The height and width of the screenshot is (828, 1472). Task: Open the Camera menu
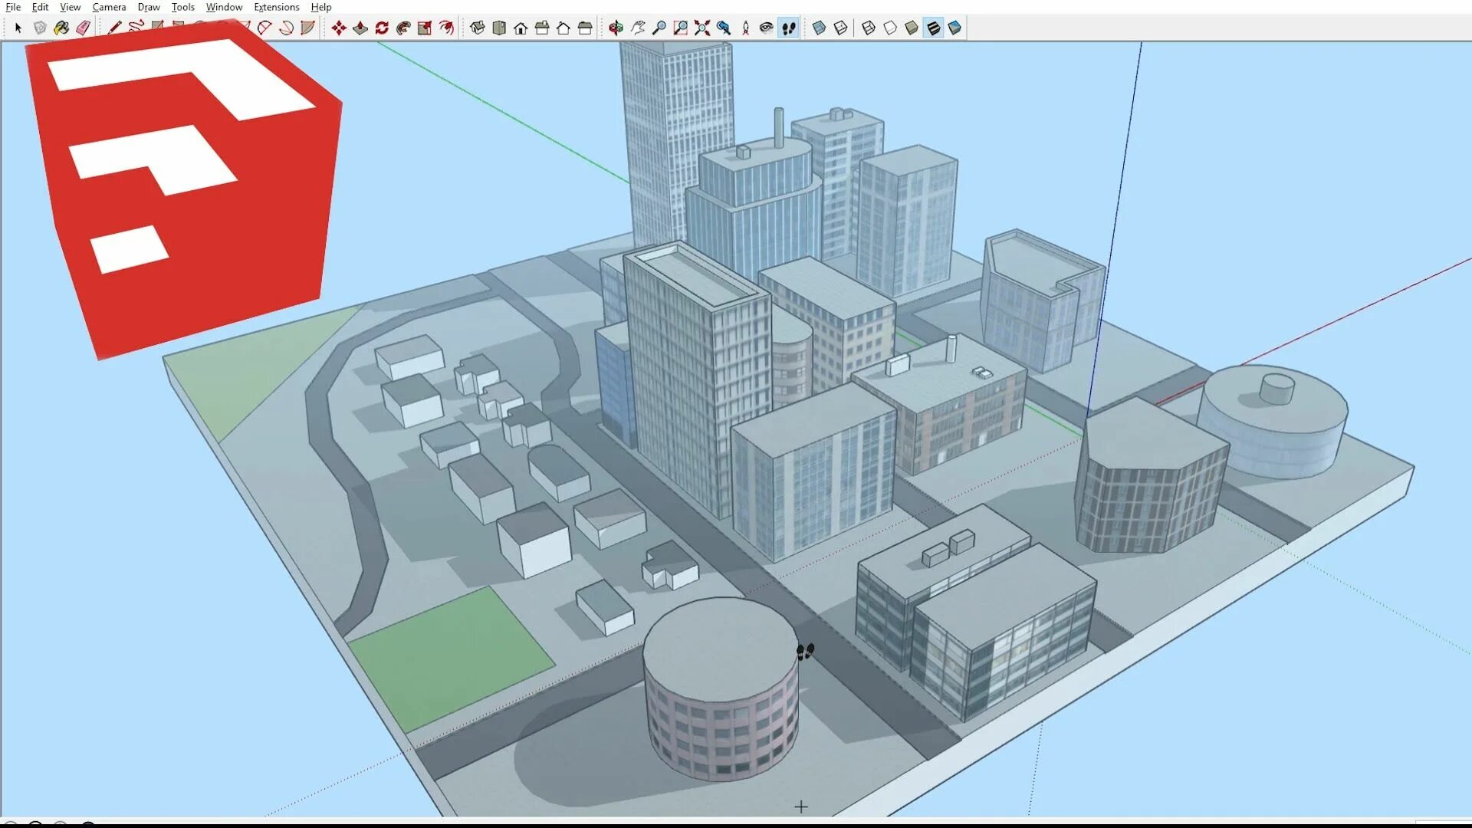click(109, 7)
